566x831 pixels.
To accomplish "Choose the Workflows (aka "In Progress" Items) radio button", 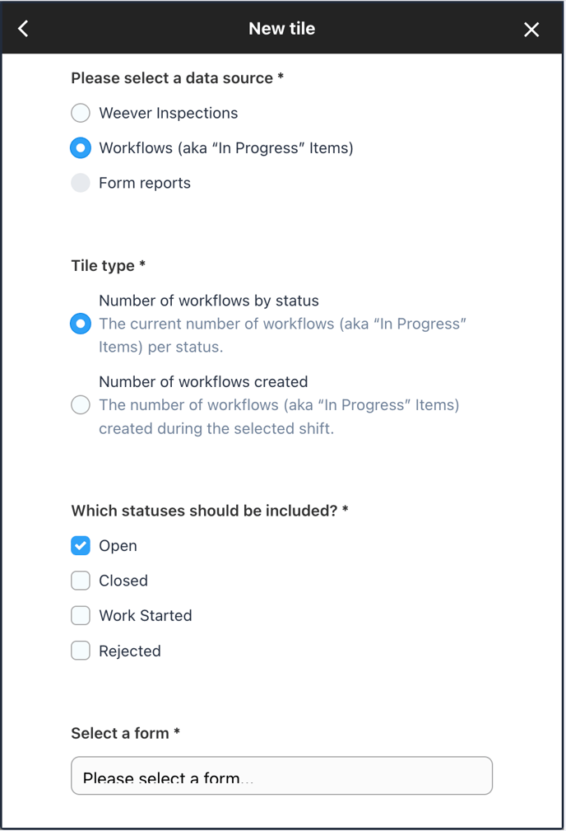I will [81, 148].
